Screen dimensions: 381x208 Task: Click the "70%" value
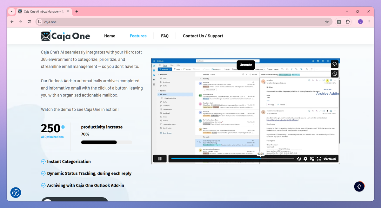point(85,134)
